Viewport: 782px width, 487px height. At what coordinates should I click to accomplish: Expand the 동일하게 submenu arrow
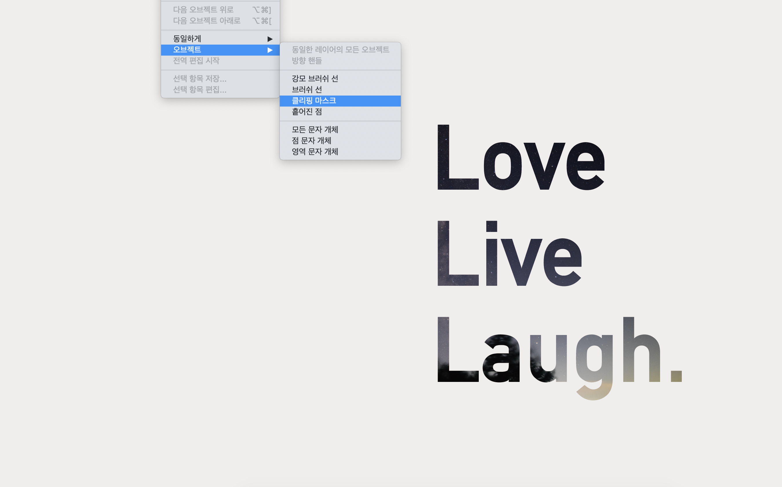[270, 39]
